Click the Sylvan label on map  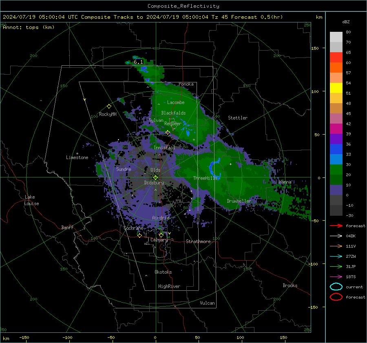(156, 120)
